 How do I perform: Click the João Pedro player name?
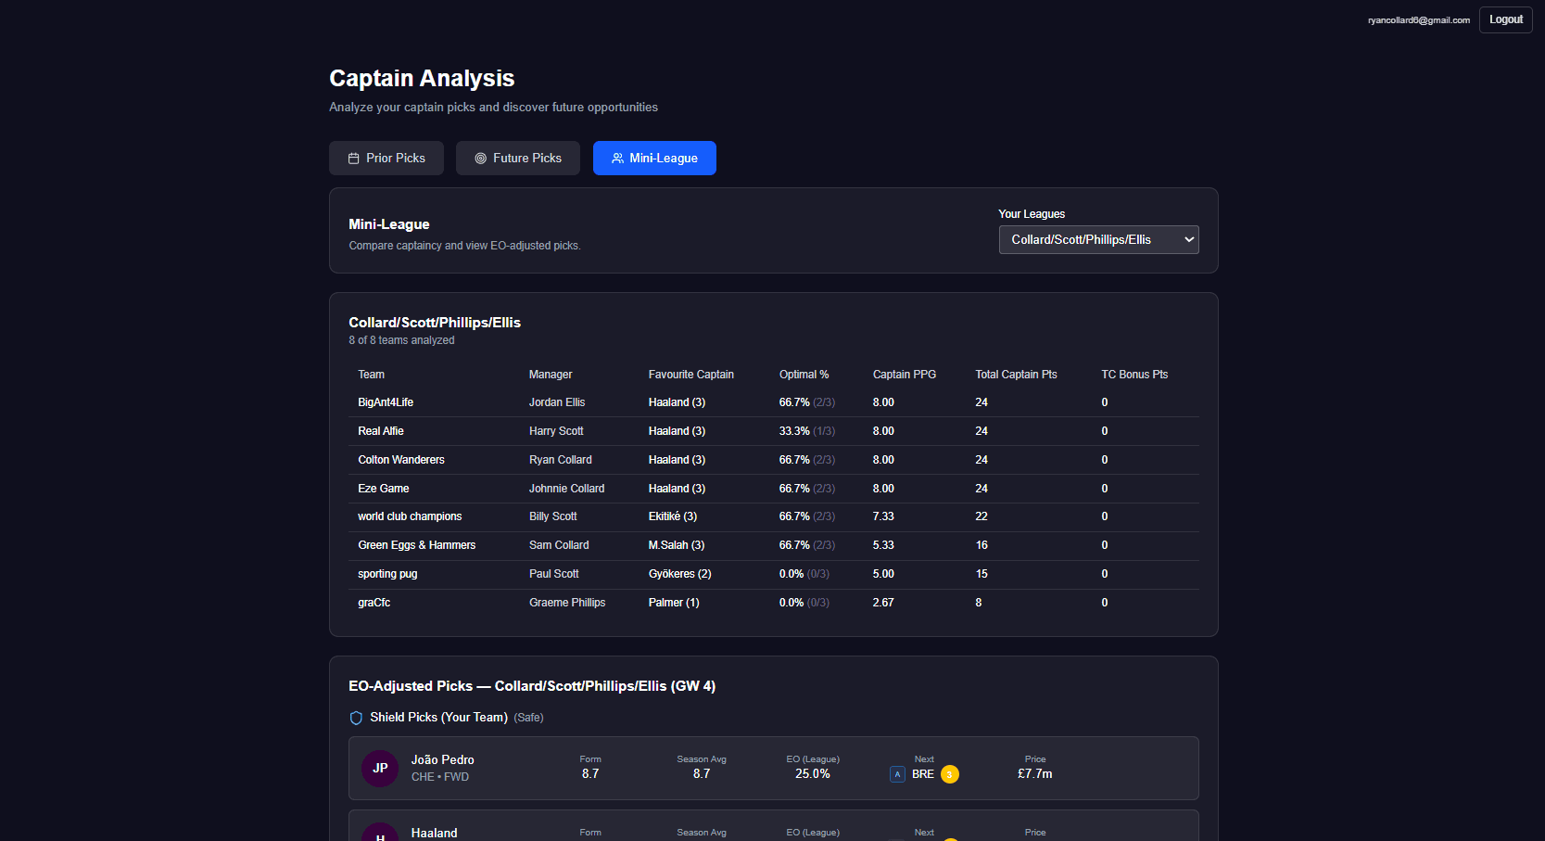tap(442, 760)
